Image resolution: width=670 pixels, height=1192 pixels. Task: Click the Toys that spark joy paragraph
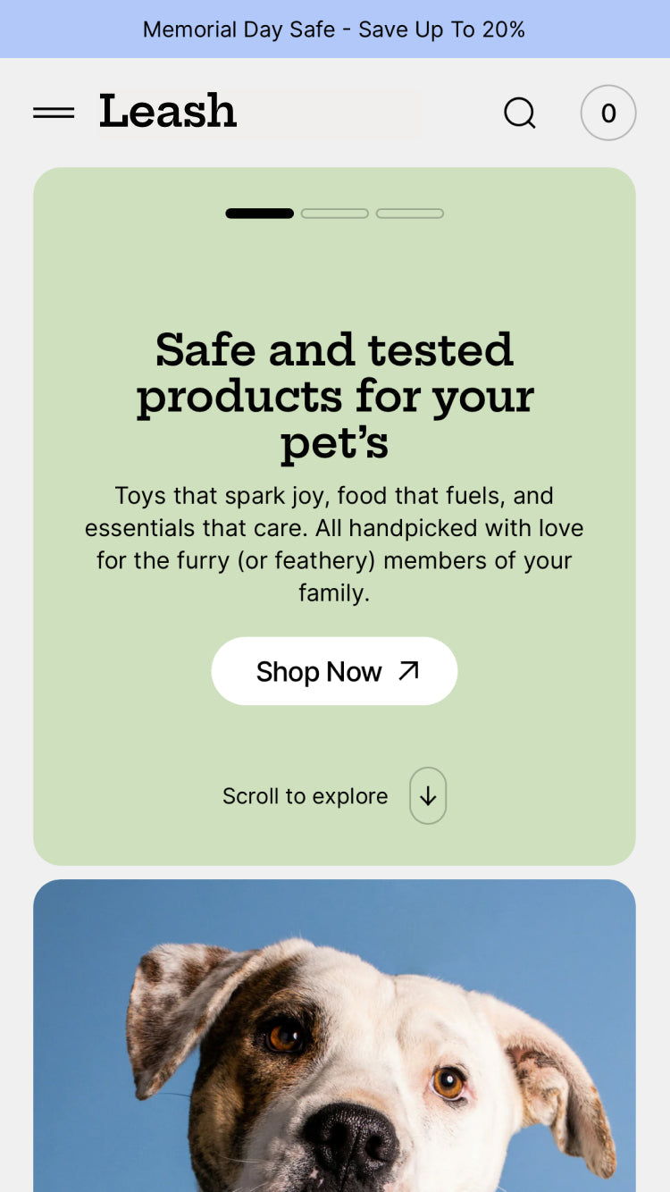pos(335,544)
